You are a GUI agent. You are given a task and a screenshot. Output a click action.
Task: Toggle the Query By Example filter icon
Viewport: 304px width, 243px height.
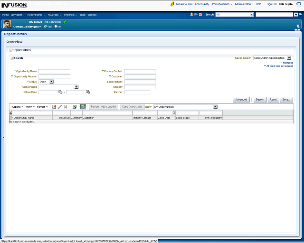coord(83,107)
